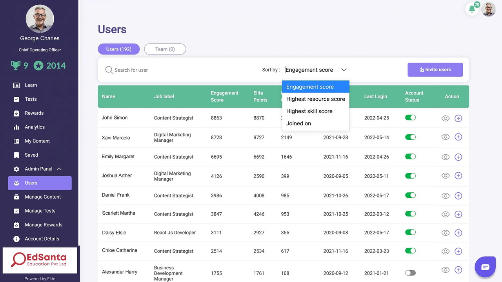502x282 pixels.
Task: Open the chat support widget
Action: (485, 267)
